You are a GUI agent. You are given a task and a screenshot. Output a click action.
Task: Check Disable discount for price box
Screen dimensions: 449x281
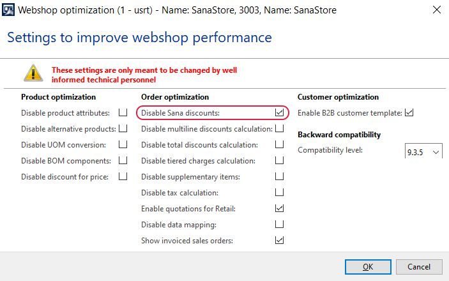pyautogui.click(x=123, y=176)
